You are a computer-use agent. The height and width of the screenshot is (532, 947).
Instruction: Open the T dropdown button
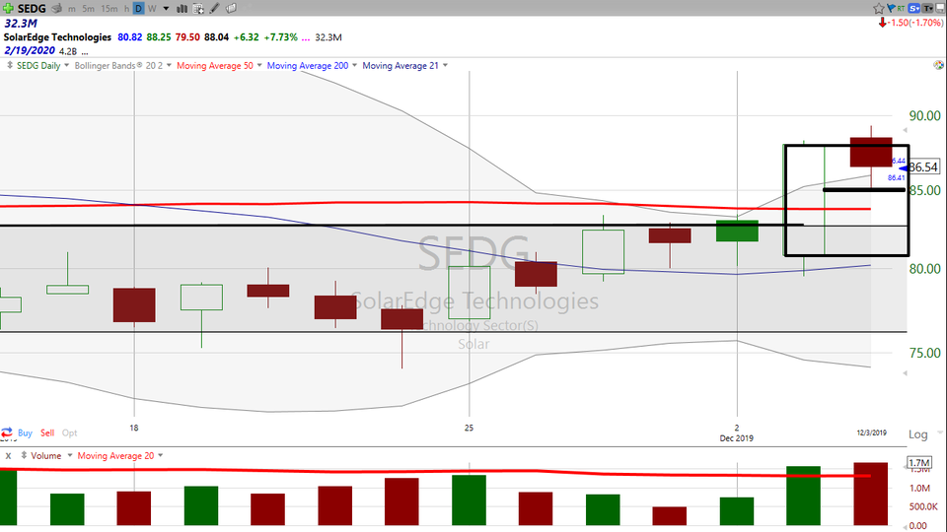point(927,9)
